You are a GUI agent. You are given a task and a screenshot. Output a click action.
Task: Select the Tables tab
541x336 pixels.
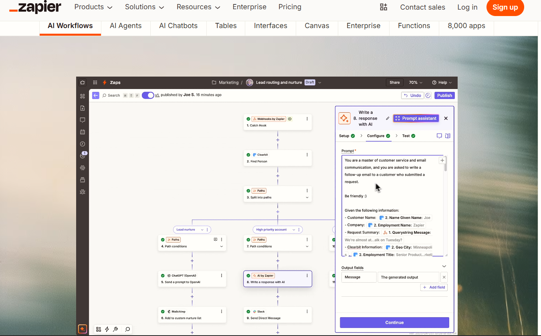(x=226, y=26)
